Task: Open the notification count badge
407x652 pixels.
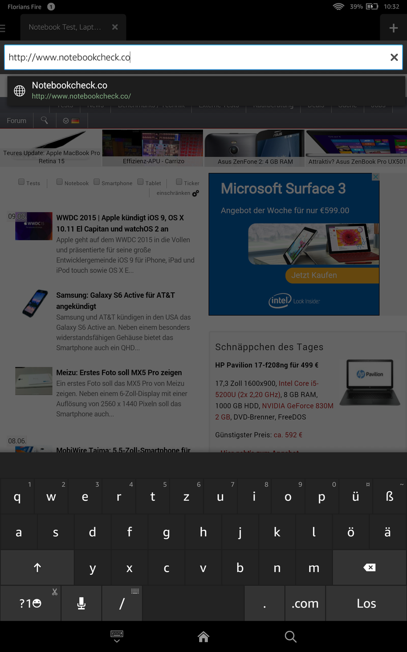Action: (x=50, y=7)
